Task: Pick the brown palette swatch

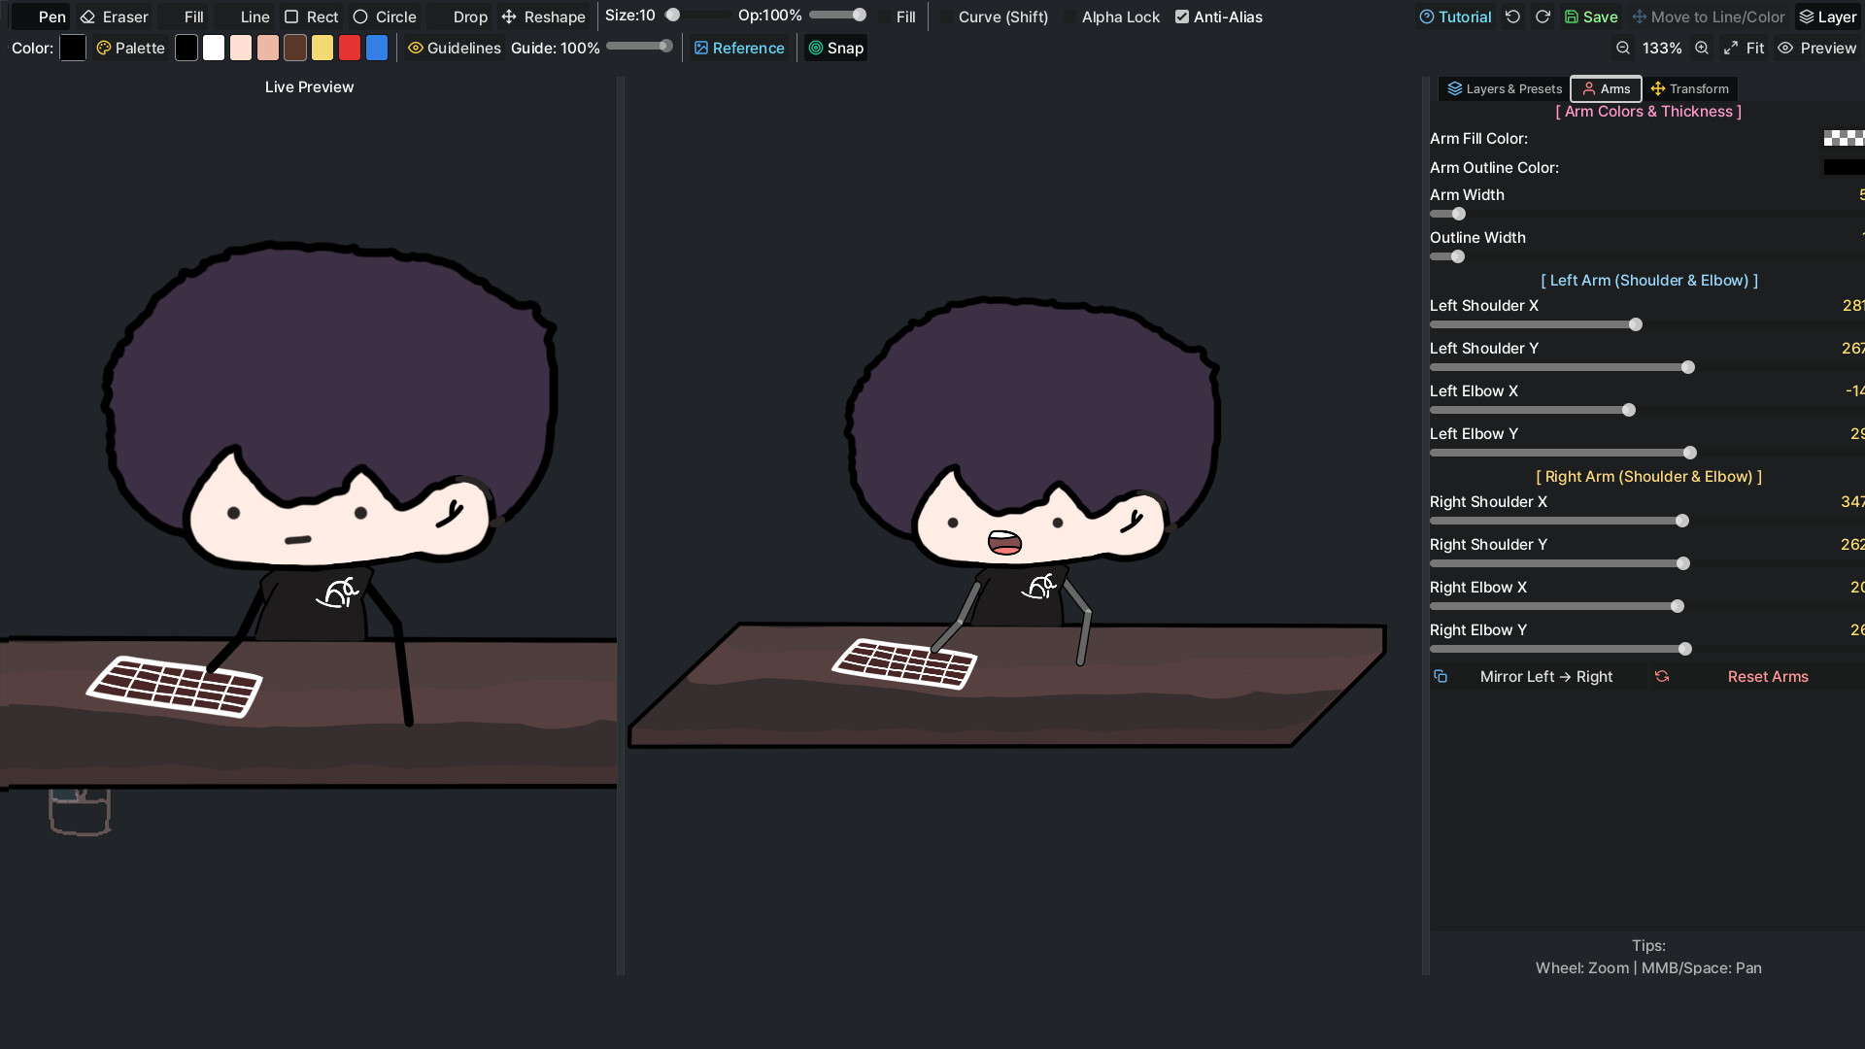Action: (x=295, y=48)
